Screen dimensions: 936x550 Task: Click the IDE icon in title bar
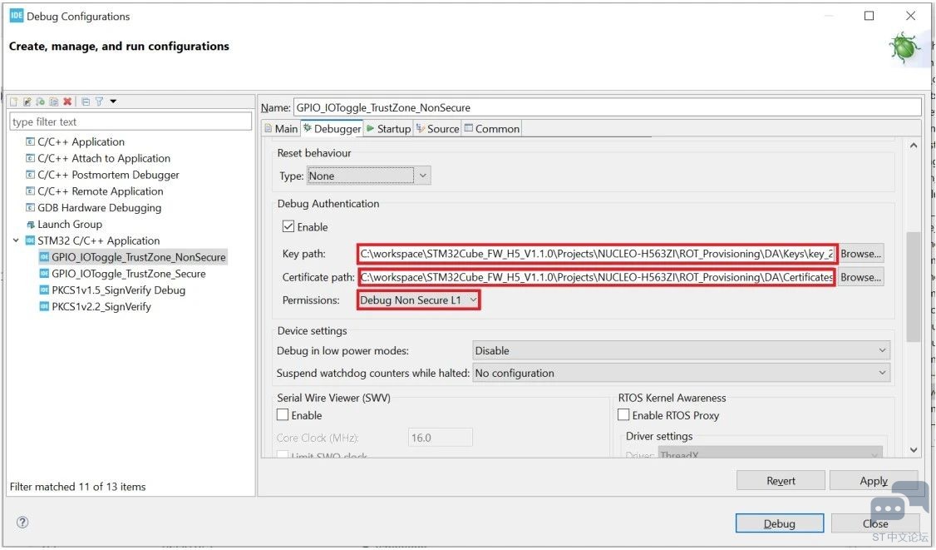pyautogui.click(x=16, y=16)
